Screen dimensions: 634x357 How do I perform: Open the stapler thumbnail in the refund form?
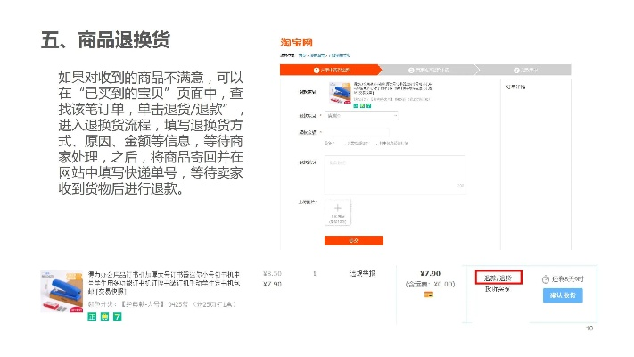340,93
